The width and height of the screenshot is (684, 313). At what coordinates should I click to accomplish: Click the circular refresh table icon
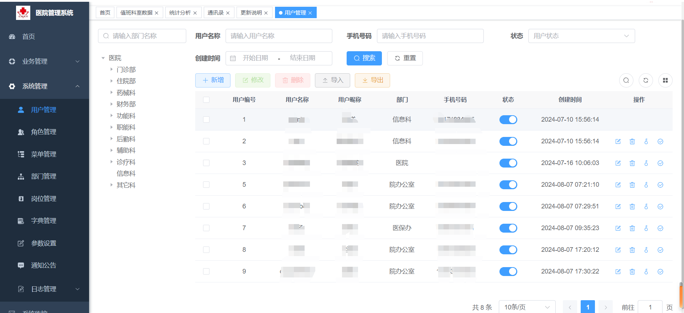point(646,80)
